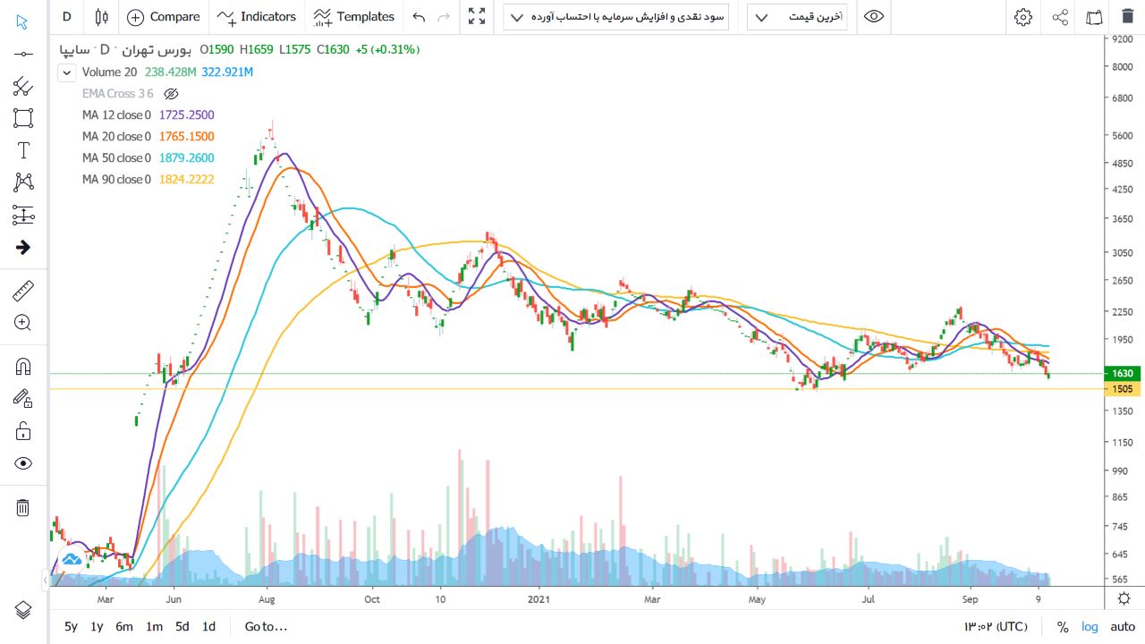The image size is (1145, 644).
Task: Click the 1505 horizontal line price label
Action: 1123,389
